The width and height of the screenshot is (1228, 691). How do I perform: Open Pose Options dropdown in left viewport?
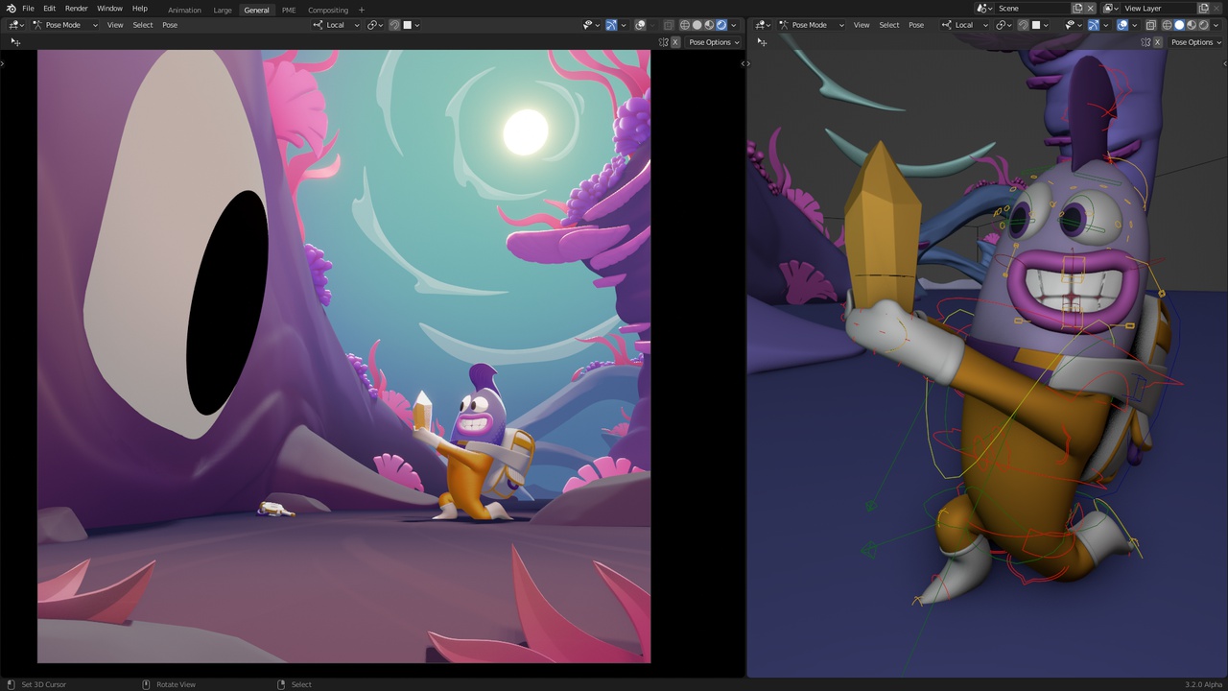(714, 42)
